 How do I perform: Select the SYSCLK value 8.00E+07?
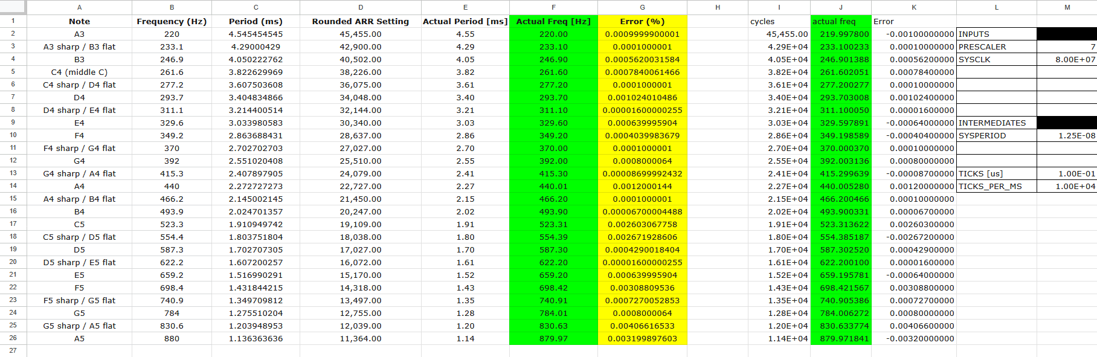[x=1067, y=59]
